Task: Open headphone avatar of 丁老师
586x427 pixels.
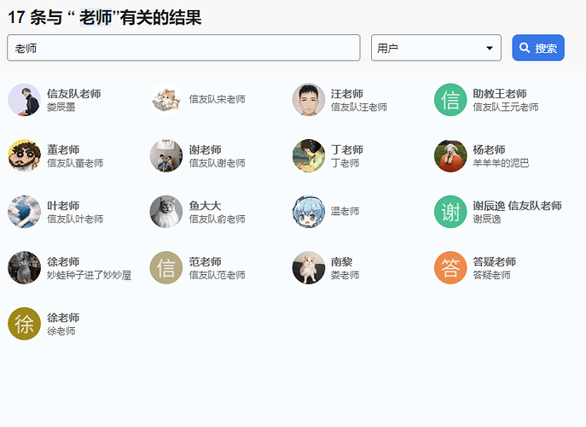Action: coord(309,155)
